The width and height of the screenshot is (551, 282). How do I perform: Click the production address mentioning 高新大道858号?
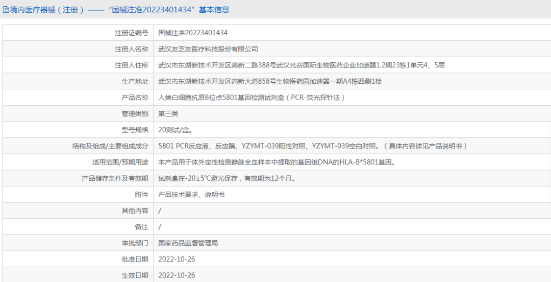pos(270,82)
